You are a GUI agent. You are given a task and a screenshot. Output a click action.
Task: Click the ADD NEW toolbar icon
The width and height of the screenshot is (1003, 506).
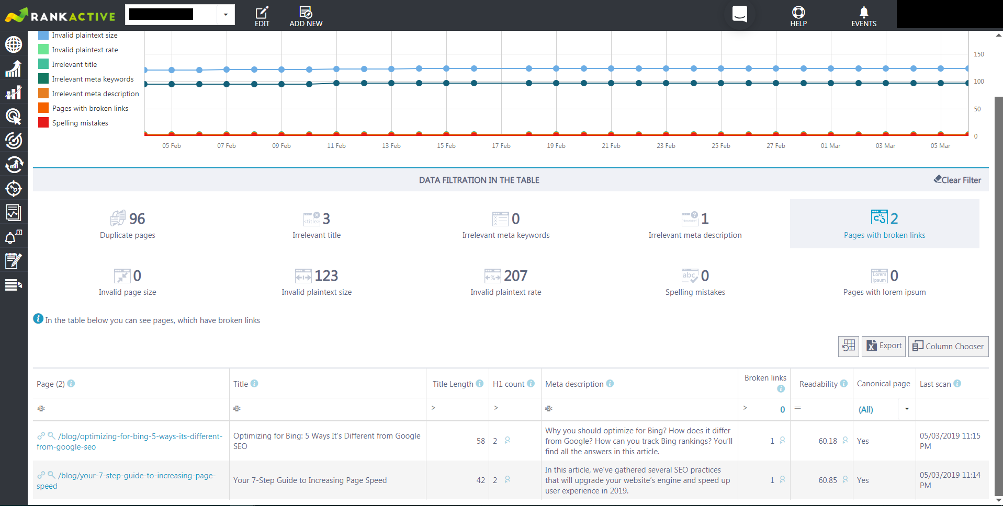pos(306,16)
